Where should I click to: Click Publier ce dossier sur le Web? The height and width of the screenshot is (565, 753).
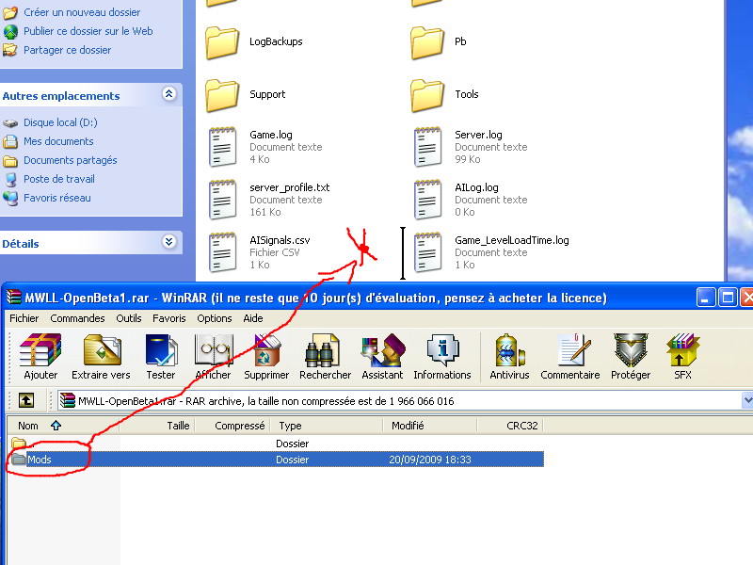tap(88, 31)
